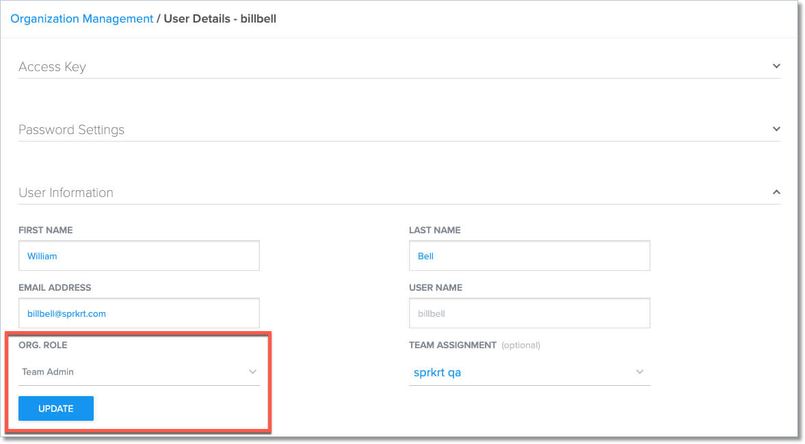Click the User Details - billbell header
The image size is (805, 444).
click(x=219, y=18)
